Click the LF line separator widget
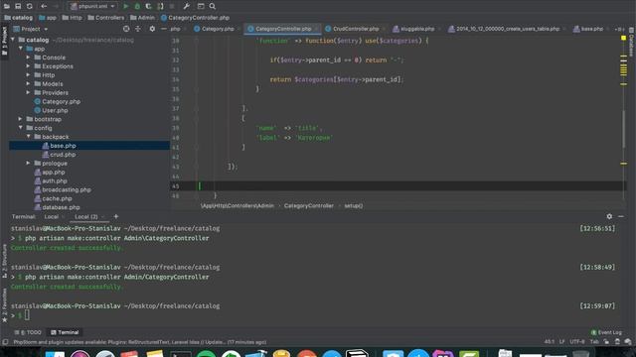The image size is (636, 357). click(561, 342)
